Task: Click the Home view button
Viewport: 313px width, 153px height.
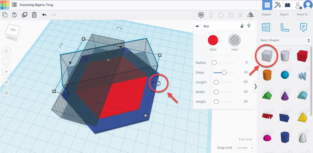Action: [6, 50]
